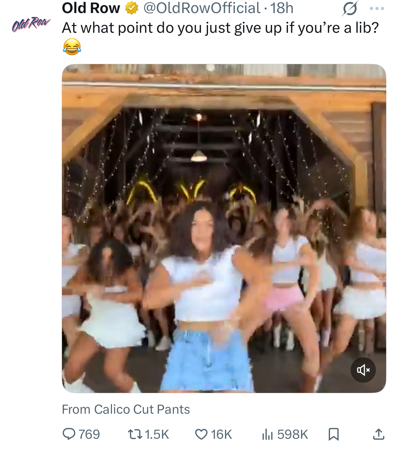Click the laughing-crying emoji
396x450 pixels.
tap(72, 47)
